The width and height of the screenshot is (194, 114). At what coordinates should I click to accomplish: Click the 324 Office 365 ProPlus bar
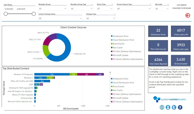(42, 81)
